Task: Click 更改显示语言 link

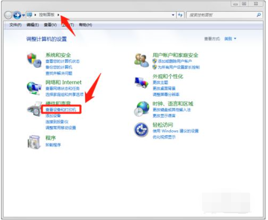Action: pyautogui.click(x=164, y=116)
